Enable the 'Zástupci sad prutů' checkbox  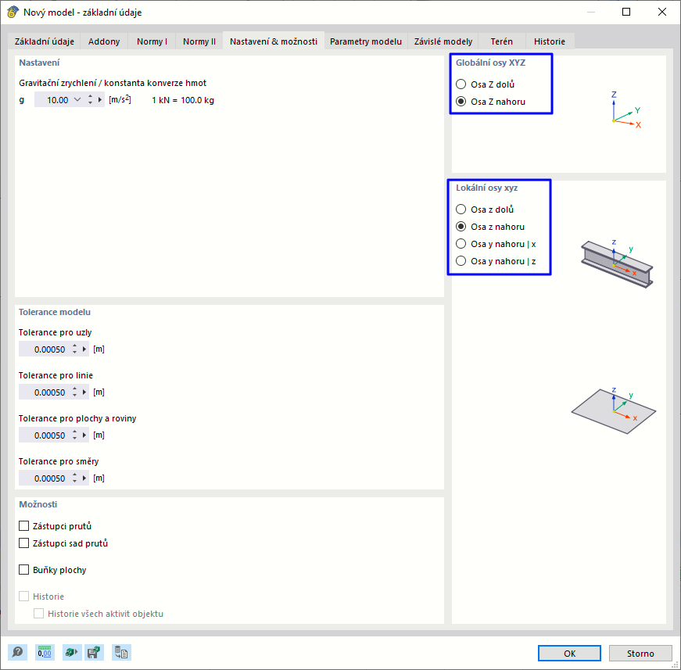coord(24,543)
